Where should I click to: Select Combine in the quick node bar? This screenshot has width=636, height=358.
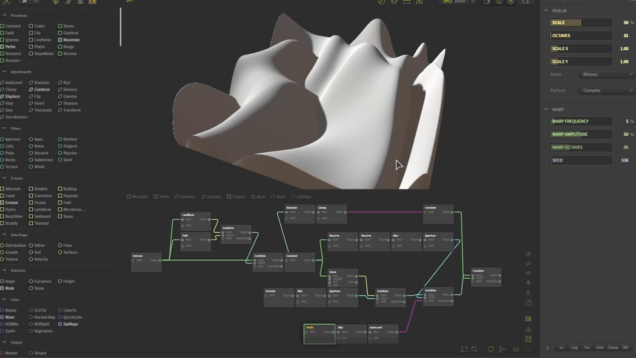pos(185,197)
